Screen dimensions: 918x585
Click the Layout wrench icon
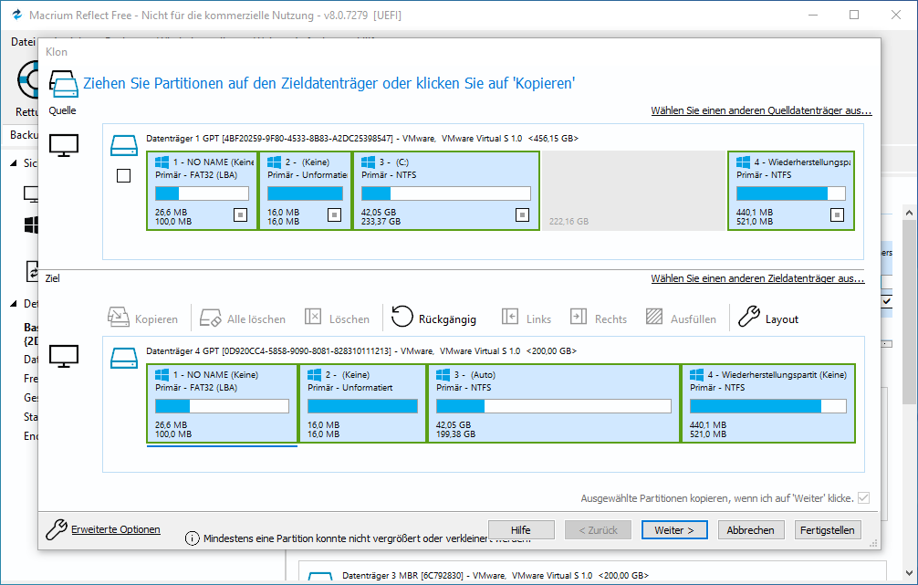click(749, 317)
